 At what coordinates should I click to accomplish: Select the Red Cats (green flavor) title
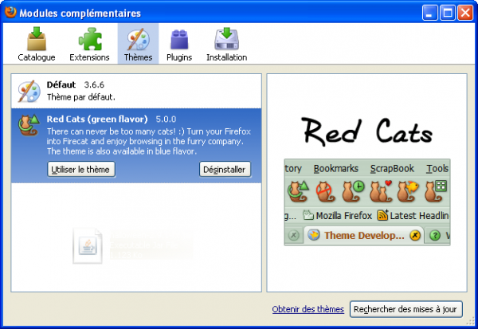(x=97, y=119)
